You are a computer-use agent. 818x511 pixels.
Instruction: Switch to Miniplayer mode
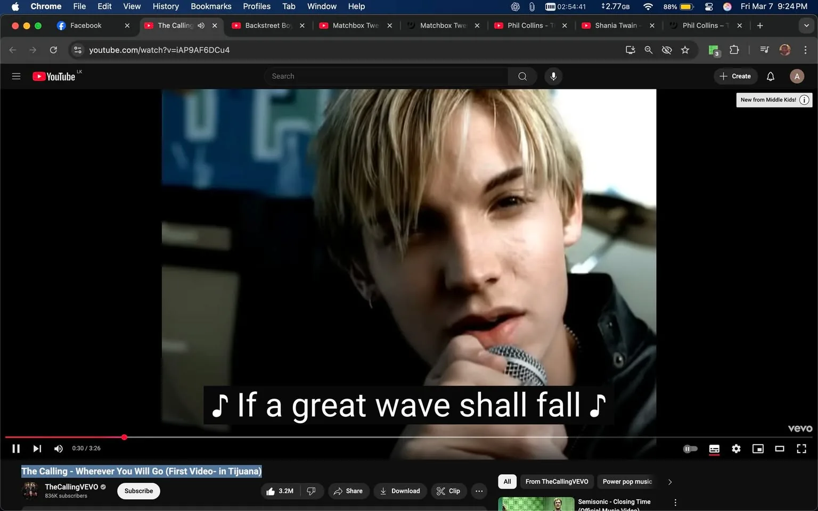tap(758, 449)
